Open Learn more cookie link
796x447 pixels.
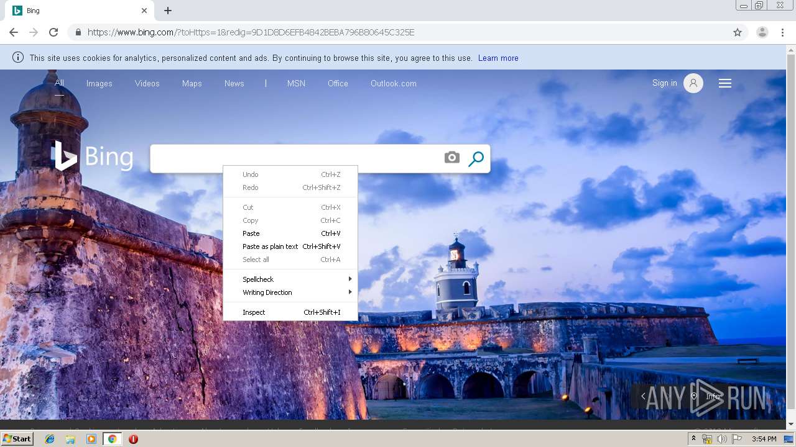[498, 58]
